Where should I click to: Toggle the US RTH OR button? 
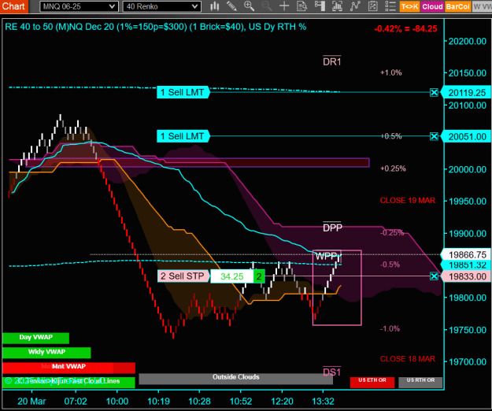coord(420,382)
